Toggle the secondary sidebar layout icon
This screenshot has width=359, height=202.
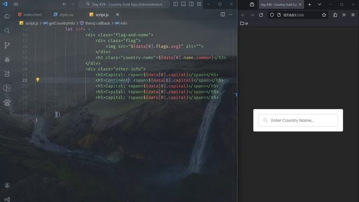pyautogui.click(x=191, y=4)
